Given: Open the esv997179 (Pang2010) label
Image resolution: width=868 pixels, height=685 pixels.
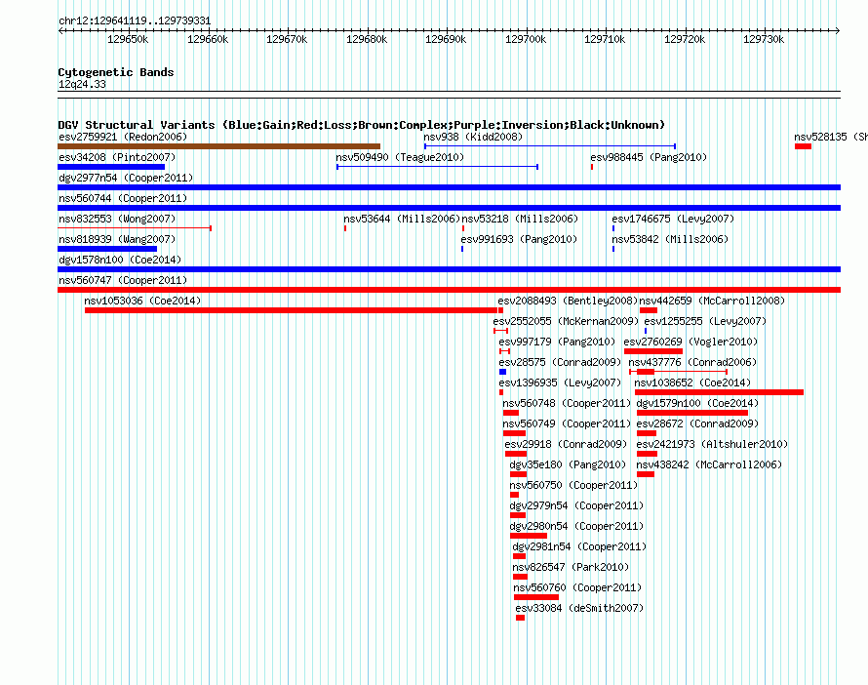Looking at the screenshot, I should (x=557, y=342).
